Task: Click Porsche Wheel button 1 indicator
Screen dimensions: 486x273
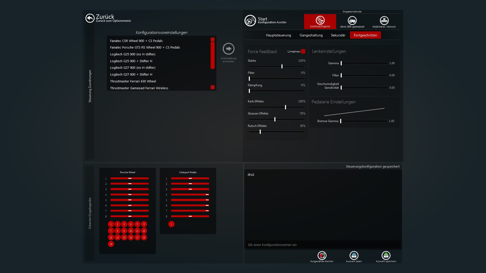Action: click(111, 224)
